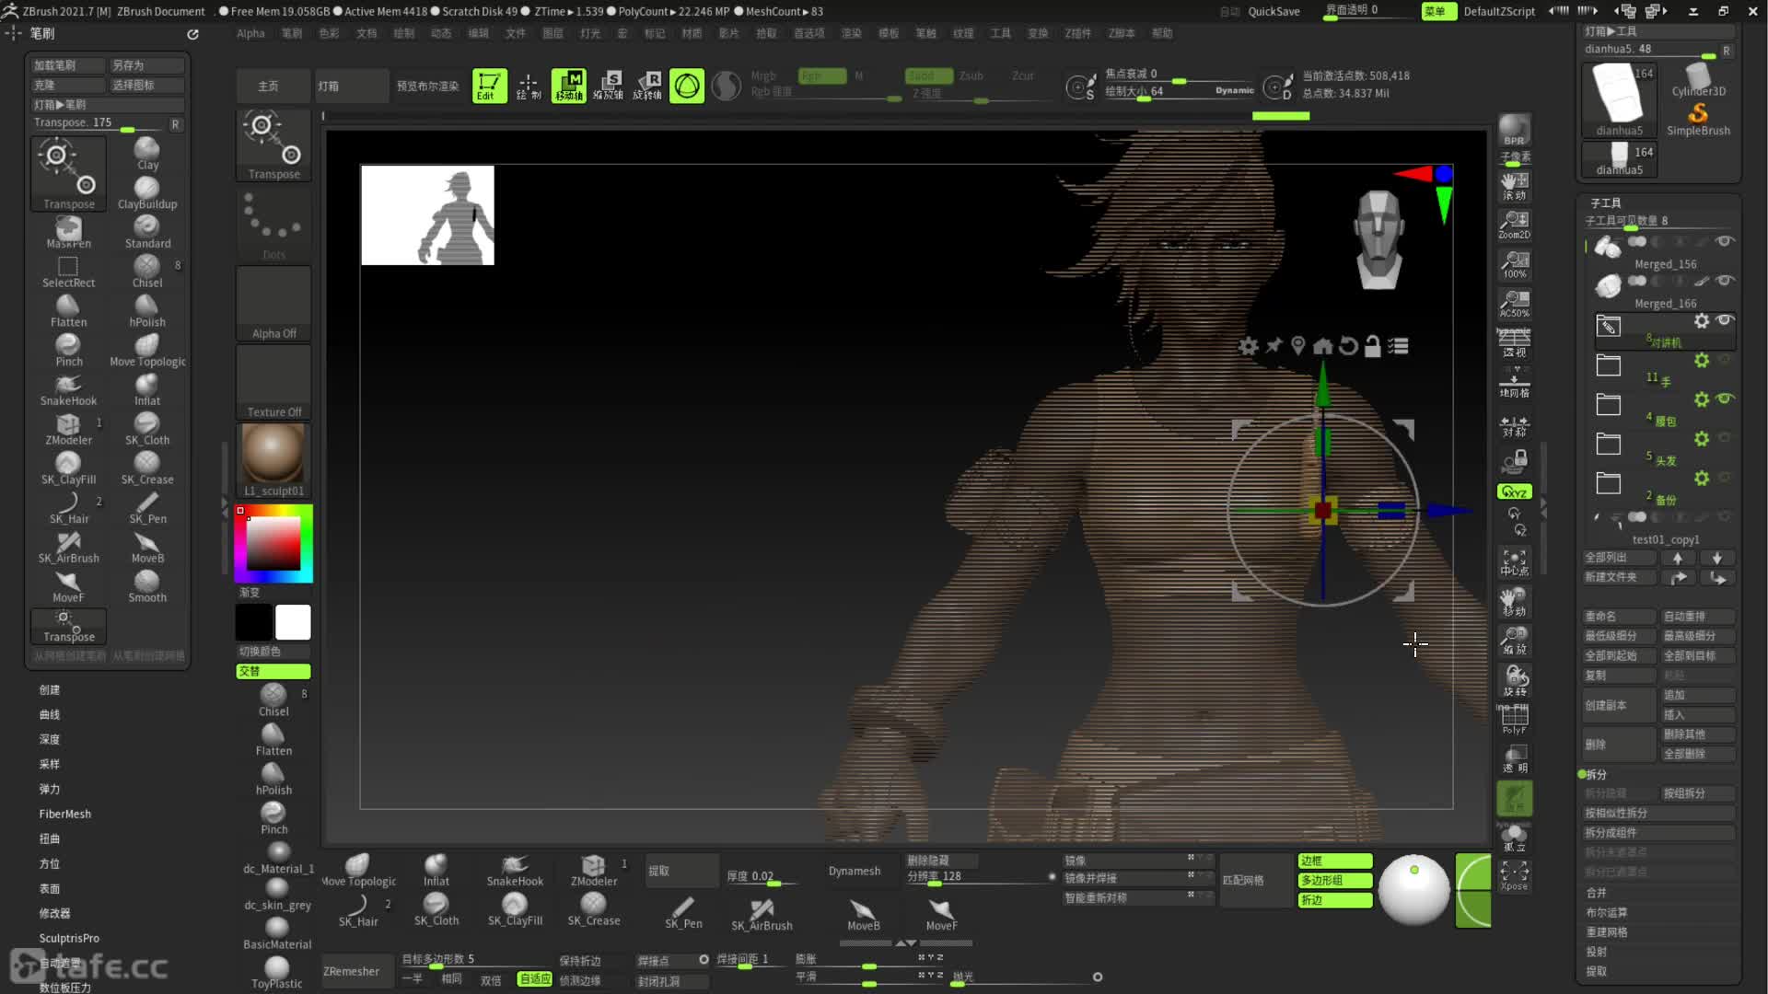Expand the SculptrisPro section
The height and width of the screenshot is (994, 1768).
click(69, 939)
